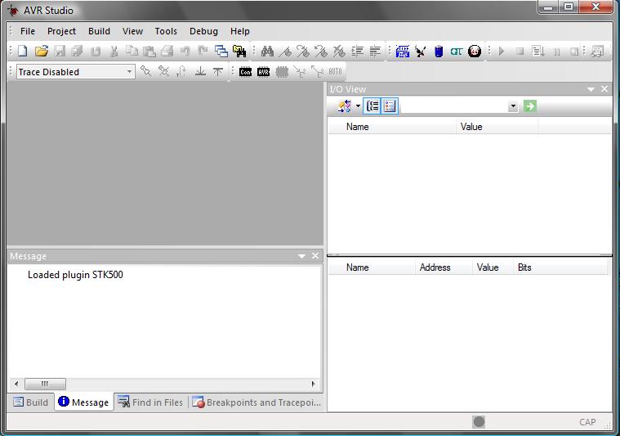Click the Address column header
This screenshot has width=620, height=436.
click(435, 267)
